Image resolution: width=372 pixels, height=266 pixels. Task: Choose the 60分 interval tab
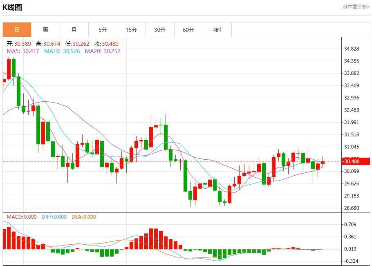point(188,30)
